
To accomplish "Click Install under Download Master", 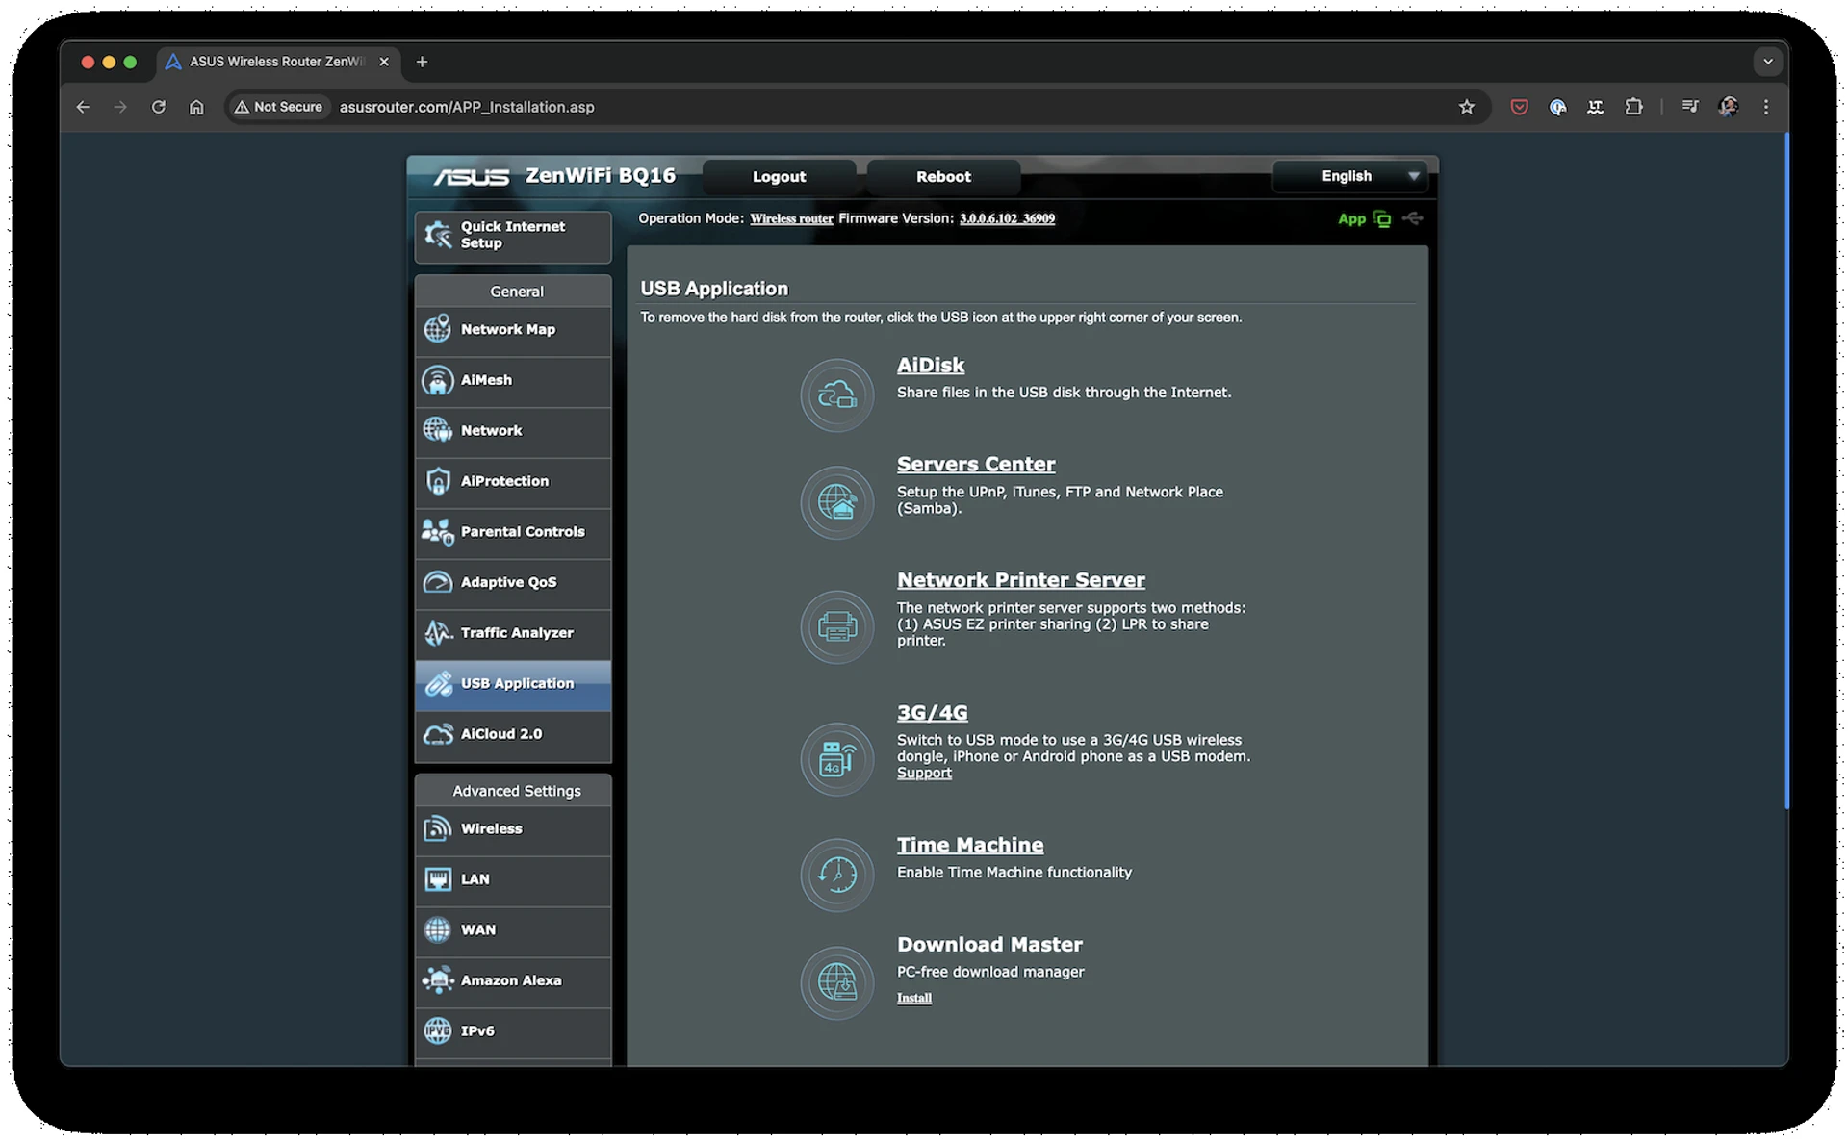I will [913, 999].
